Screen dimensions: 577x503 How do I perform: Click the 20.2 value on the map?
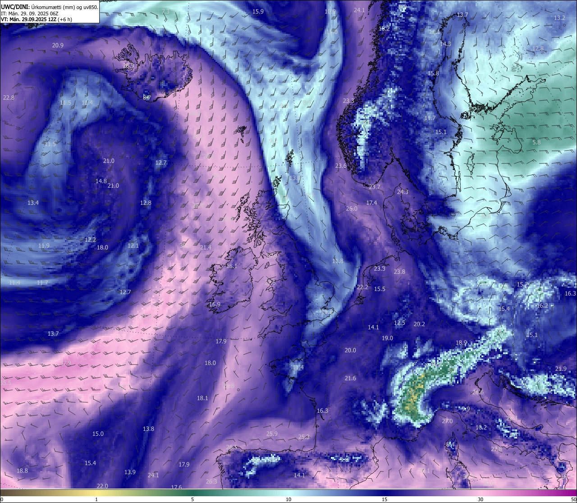[x=419, y=324]
